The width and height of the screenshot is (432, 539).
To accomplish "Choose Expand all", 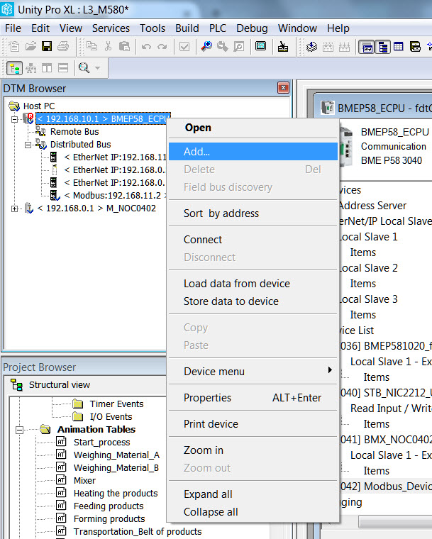I will click(253, 494).
